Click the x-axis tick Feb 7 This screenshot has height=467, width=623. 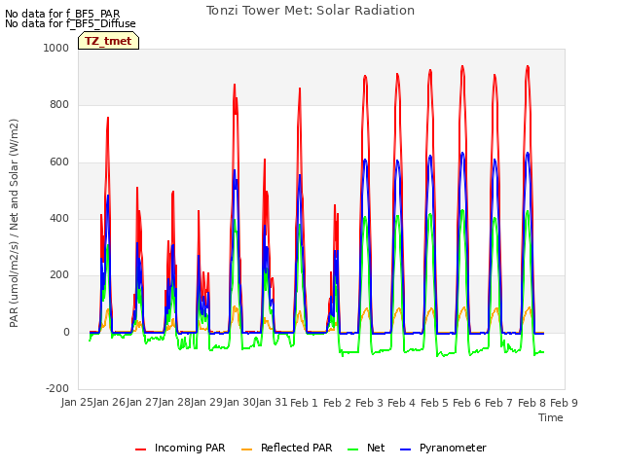(499, 403)
